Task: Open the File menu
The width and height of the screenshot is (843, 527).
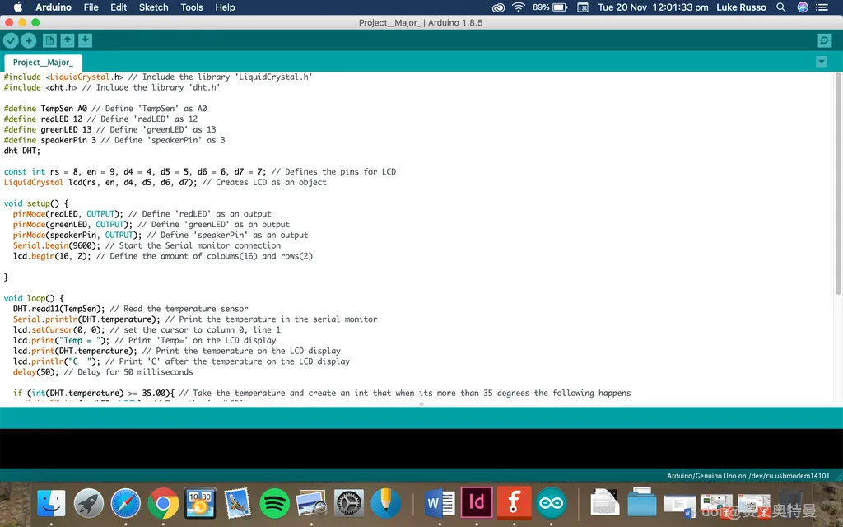Action: [x=91, y=7]
